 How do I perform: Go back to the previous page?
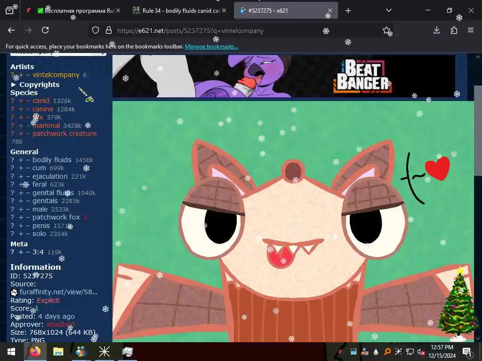coord(11,30)
